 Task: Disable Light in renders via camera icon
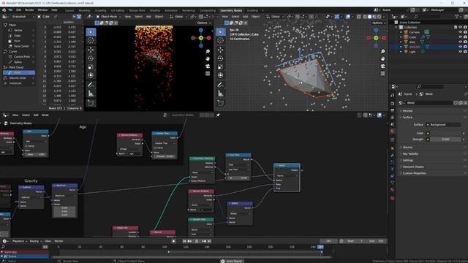click(x=465, y=52)
